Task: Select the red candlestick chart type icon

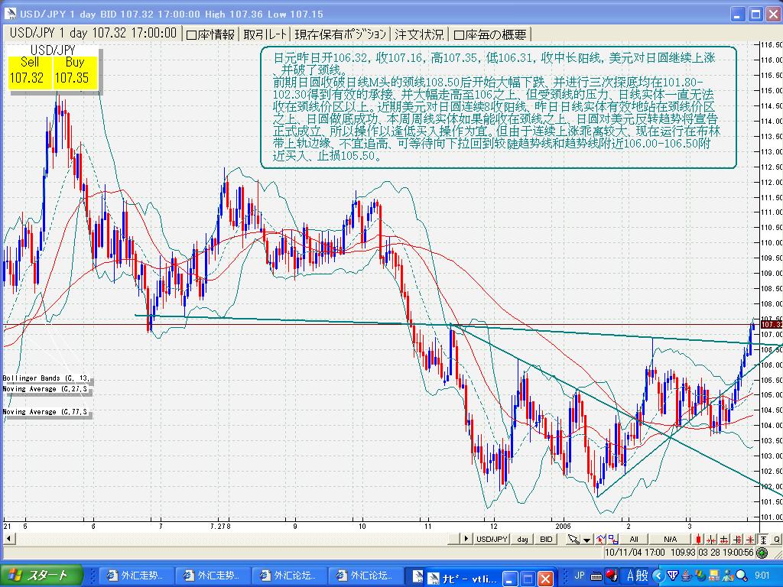Action: point(699,539)
